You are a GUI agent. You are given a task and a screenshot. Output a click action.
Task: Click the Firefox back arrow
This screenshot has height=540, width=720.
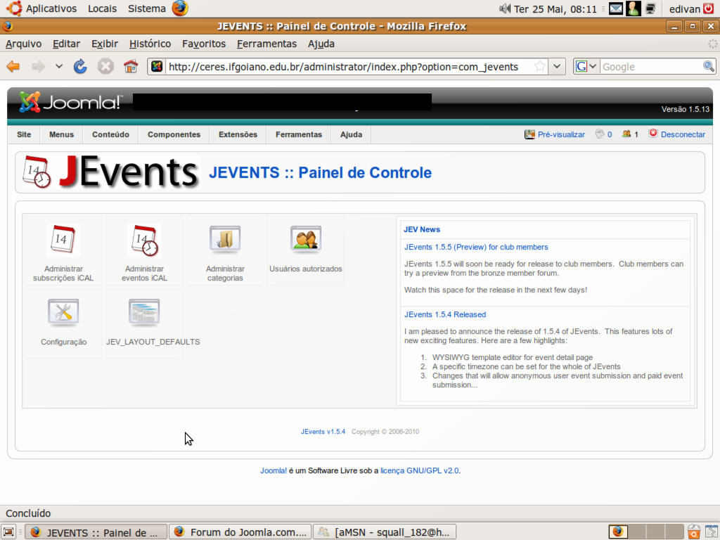13,67
